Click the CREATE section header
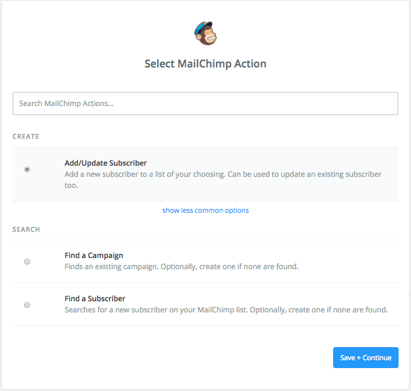 (26, 137)
